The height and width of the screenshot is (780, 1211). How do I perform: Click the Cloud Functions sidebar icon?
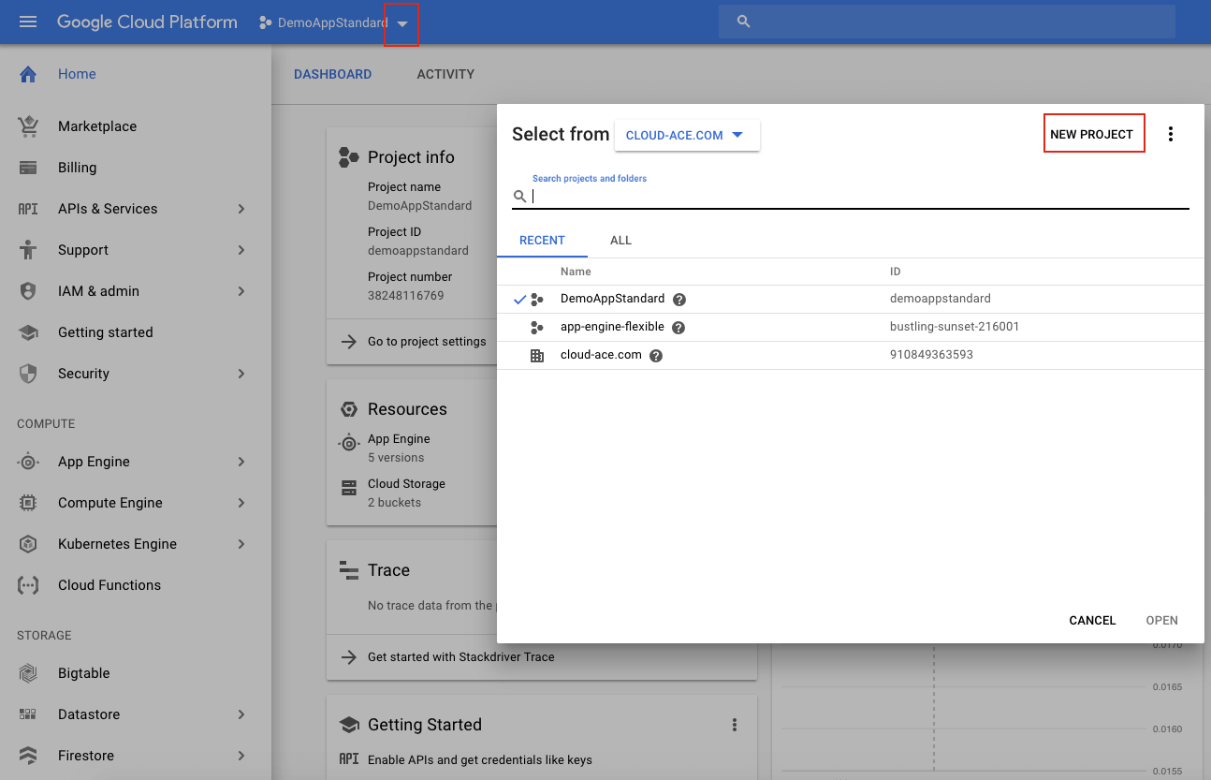click(27, 585)
